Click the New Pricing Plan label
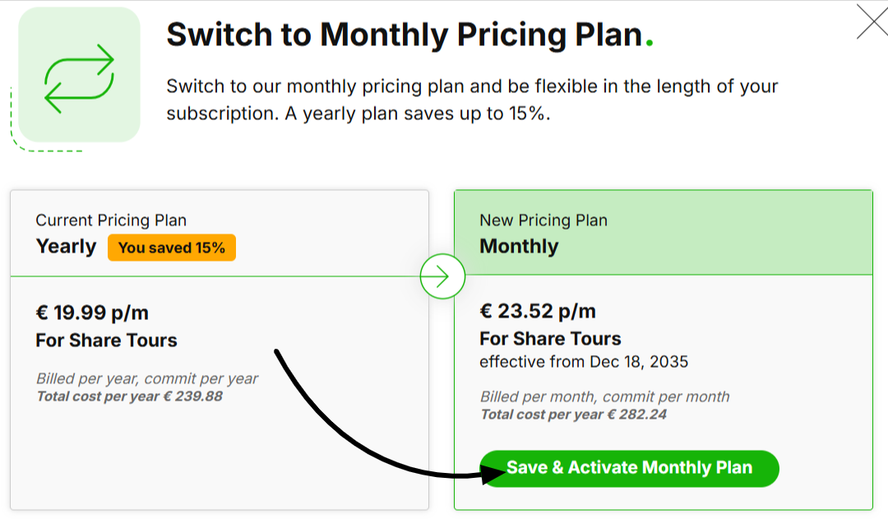 click(543, 220)
